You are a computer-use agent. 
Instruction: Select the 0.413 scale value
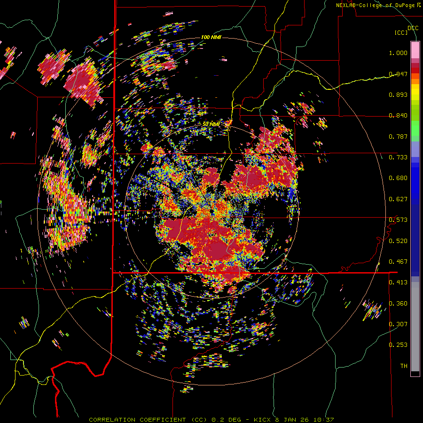tap(398, 282)
